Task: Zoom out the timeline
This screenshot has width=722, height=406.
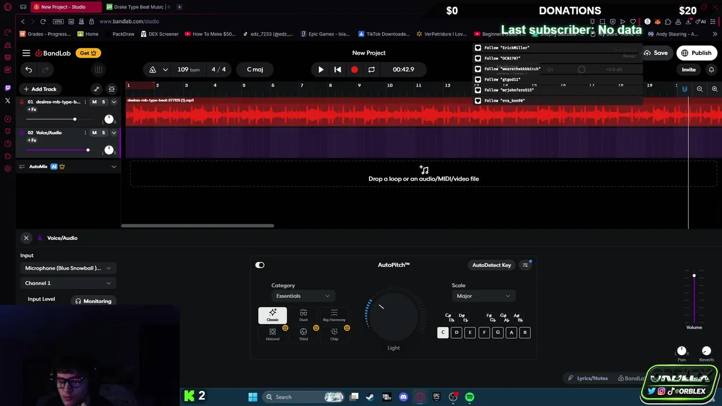Action: [699, 89]
